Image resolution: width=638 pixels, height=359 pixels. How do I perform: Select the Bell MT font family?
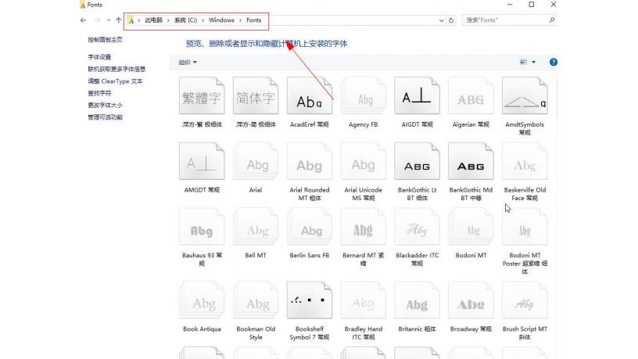(256, 227)
